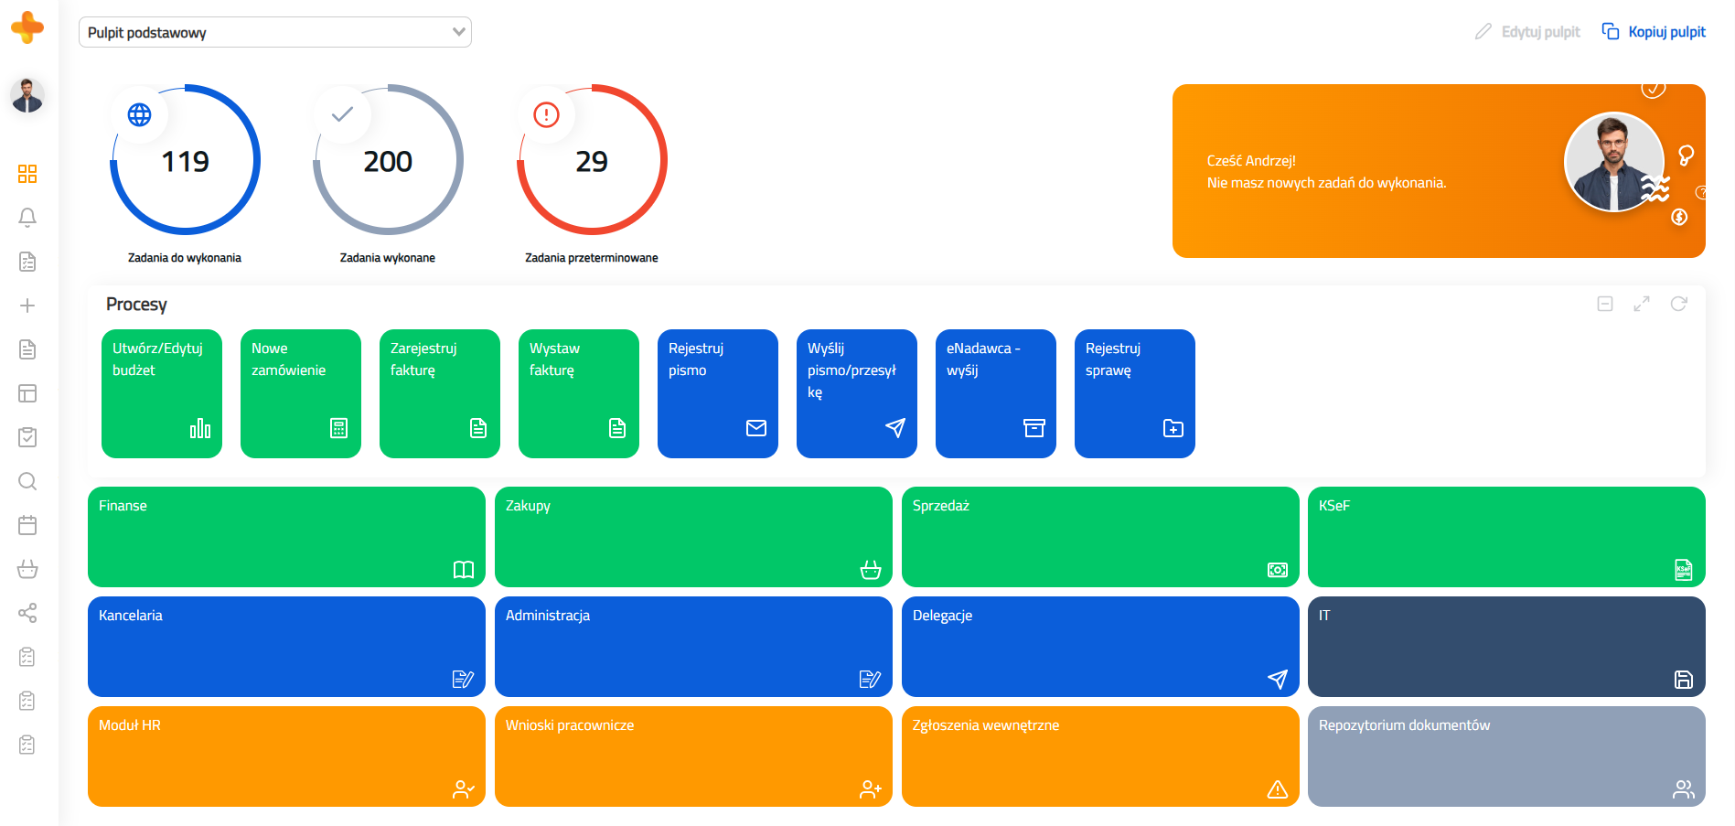Screen dimensions: 1735x826
Task: Click the share nodes sidebar icon
Action: pyautogui.click(x=27, y=613)
